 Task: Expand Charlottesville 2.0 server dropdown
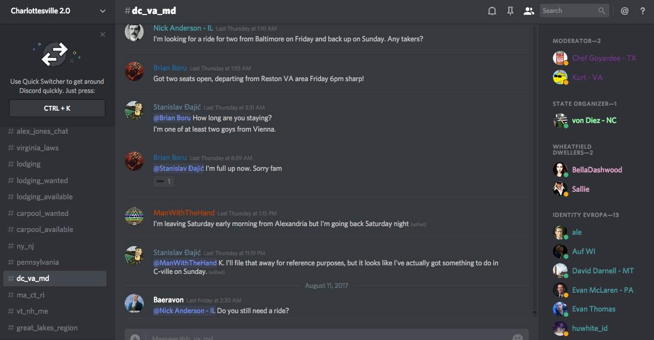(x=103, y=11)
